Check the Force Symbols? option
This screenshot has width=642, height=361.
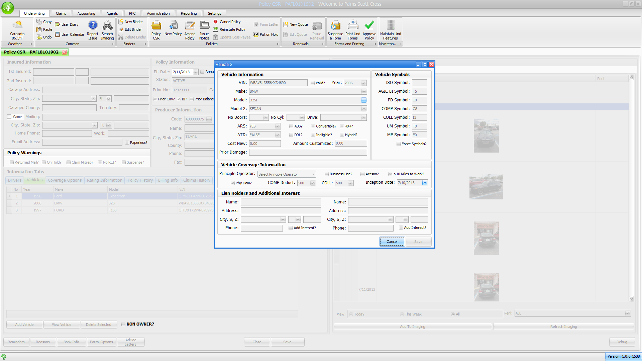pyautogui.click(x=399, y=144)
